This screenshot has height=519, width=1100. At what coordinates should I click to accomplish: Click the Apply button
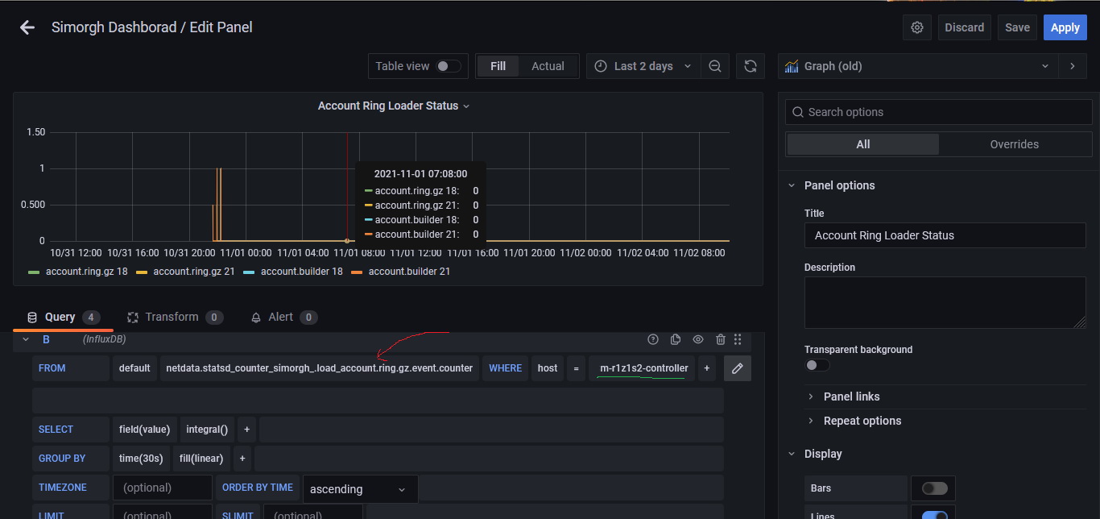[1065, 27]
